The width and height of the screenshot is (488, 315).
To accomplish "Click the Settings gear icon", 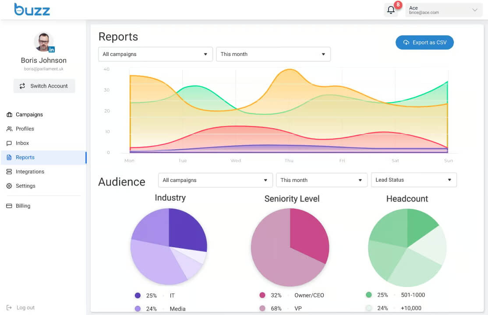I will click(9, 186).
